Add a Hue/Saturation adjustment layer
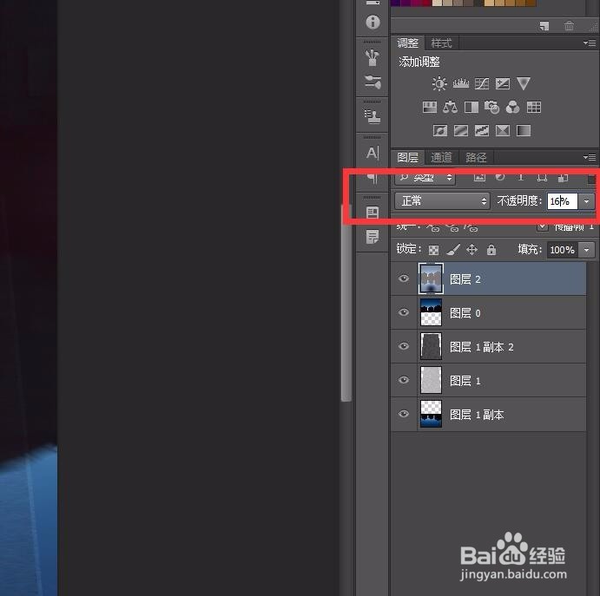The image size is (600, 596). click(429, 107)
